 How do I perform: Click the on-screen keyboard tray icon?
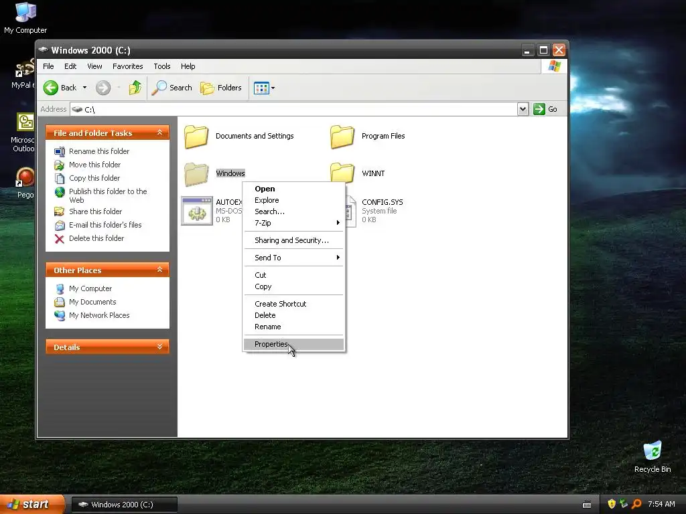click(587, 505)
